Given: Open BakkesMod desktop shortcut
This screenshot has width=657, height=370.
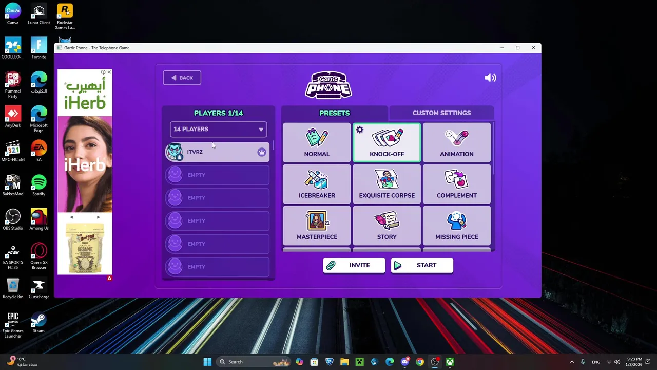Looking at the screenshot, I should tap(13, 185).
